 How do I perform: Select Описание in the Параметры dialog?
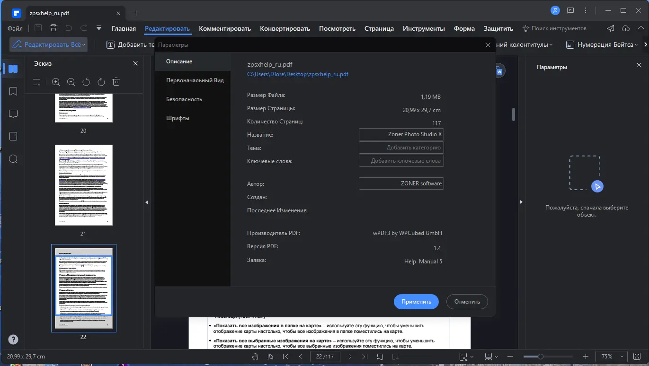pyautogui.click(x=193, y=61)
